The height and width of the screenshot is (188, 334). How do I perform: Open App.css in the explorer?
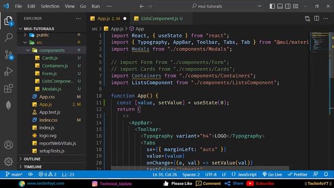tap(47, 97)
